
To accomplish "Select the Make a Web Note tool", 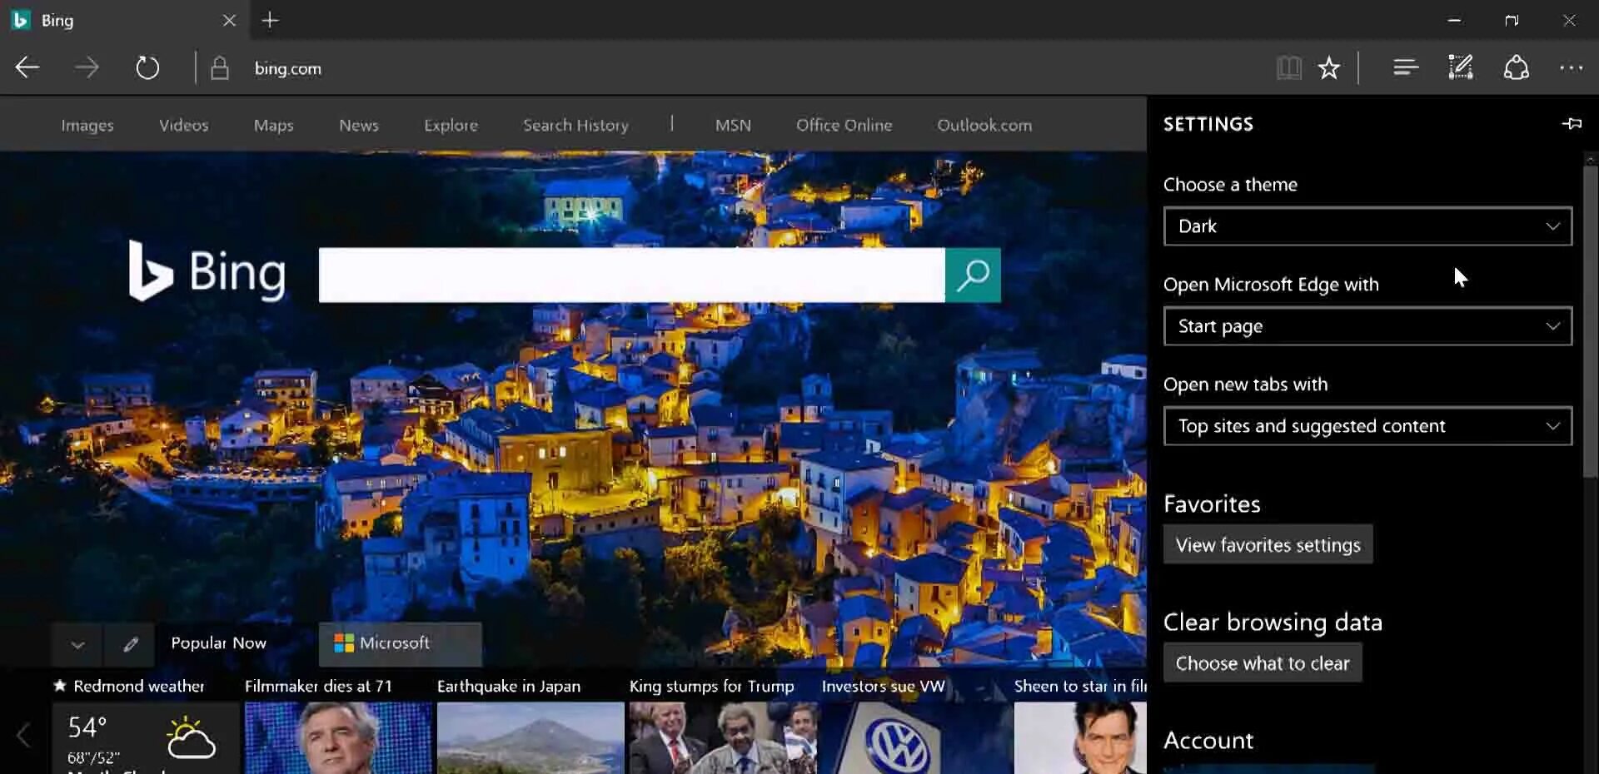I will point(1460,67).
